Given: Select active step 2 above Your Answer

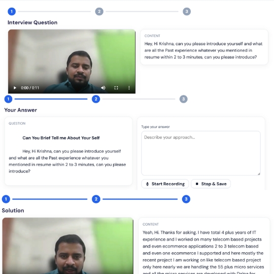Looking at the screenshot, I should tap(96, 99).
